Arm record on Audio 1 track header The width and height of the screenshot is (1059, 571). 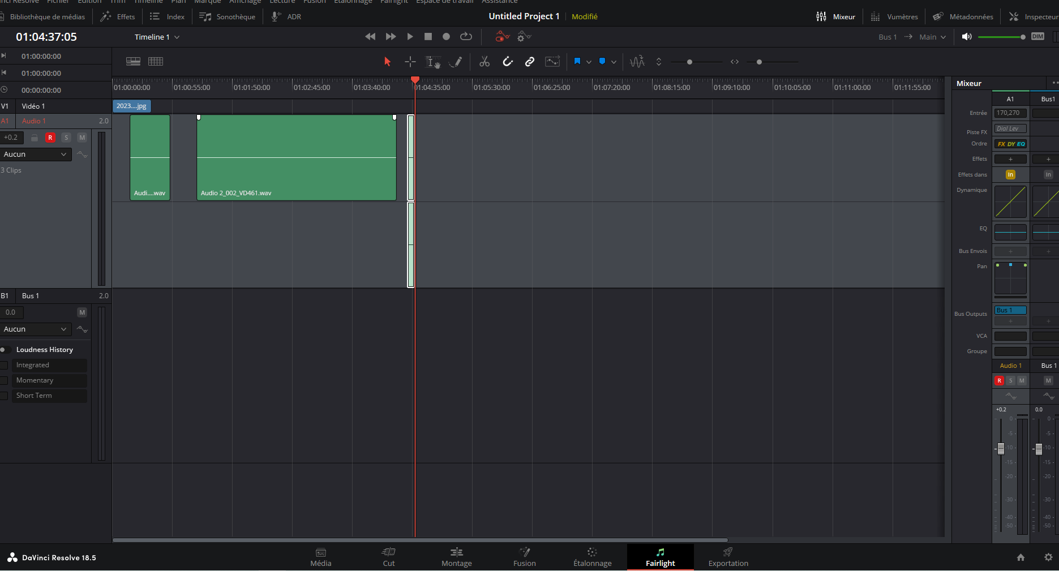[50, 138]
